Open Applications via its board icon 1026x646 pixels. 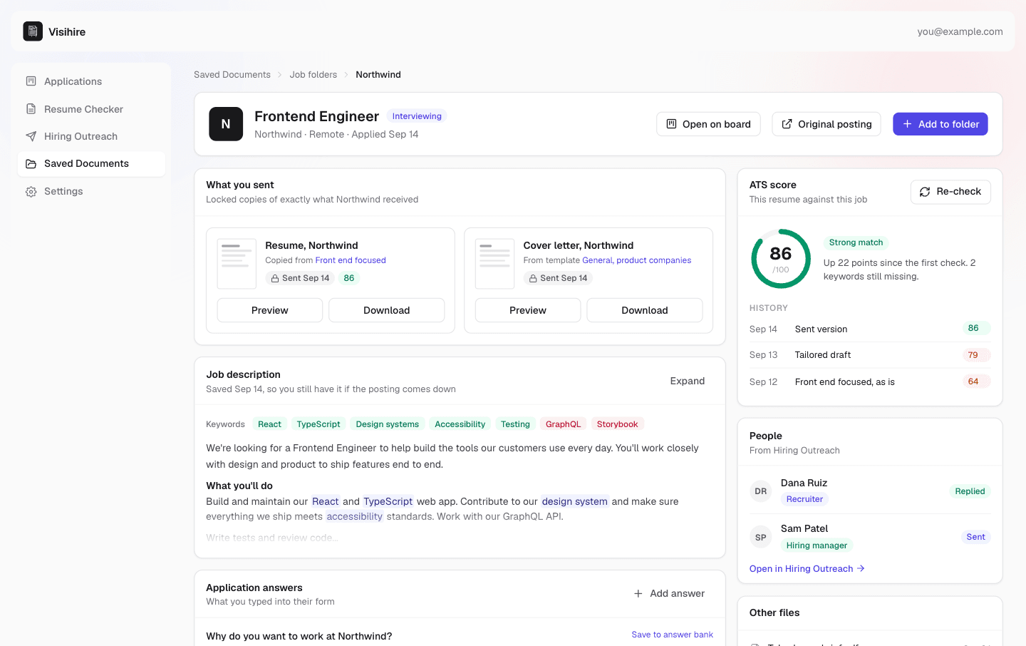pos(31,81)
